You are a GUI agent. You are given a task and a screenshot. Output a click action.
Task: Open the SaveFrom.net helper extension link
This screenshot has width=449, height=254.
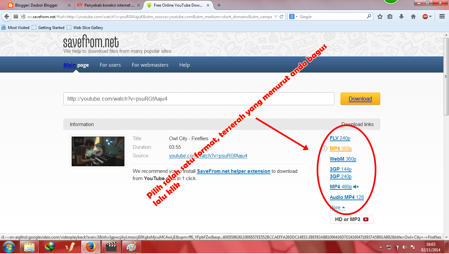[233, 171]
